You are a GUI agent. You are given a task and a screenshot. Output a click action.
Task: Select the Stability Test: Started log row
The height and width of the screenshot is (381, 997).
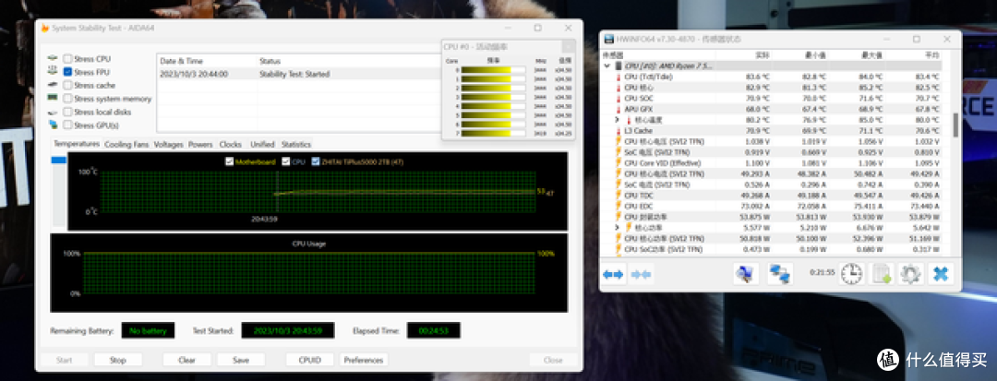pyautogui.click(x=299, y=75)
